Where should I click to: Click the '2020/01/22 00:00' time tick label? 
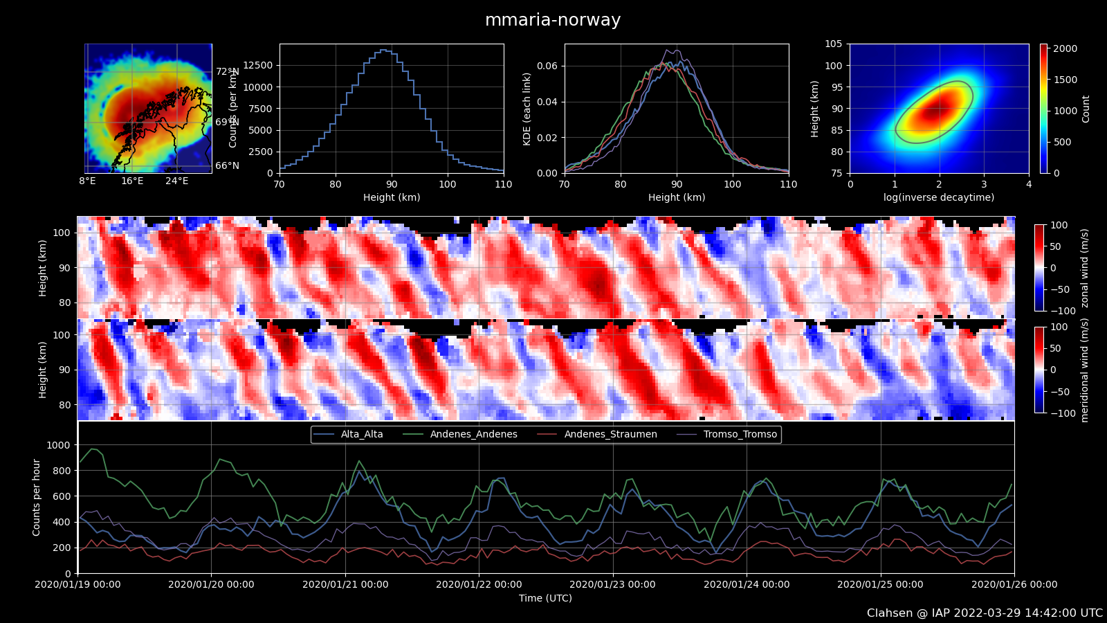[479, 584]
